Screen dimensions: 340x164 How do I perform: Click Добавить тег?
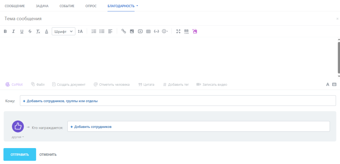(x=176, y=85)
